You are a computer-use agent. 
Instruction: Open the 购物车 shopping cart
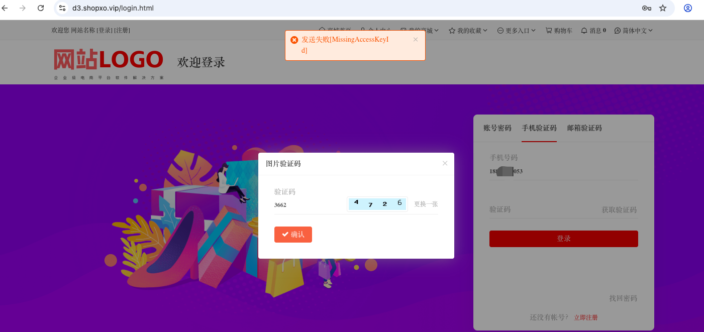pos(559,31)
